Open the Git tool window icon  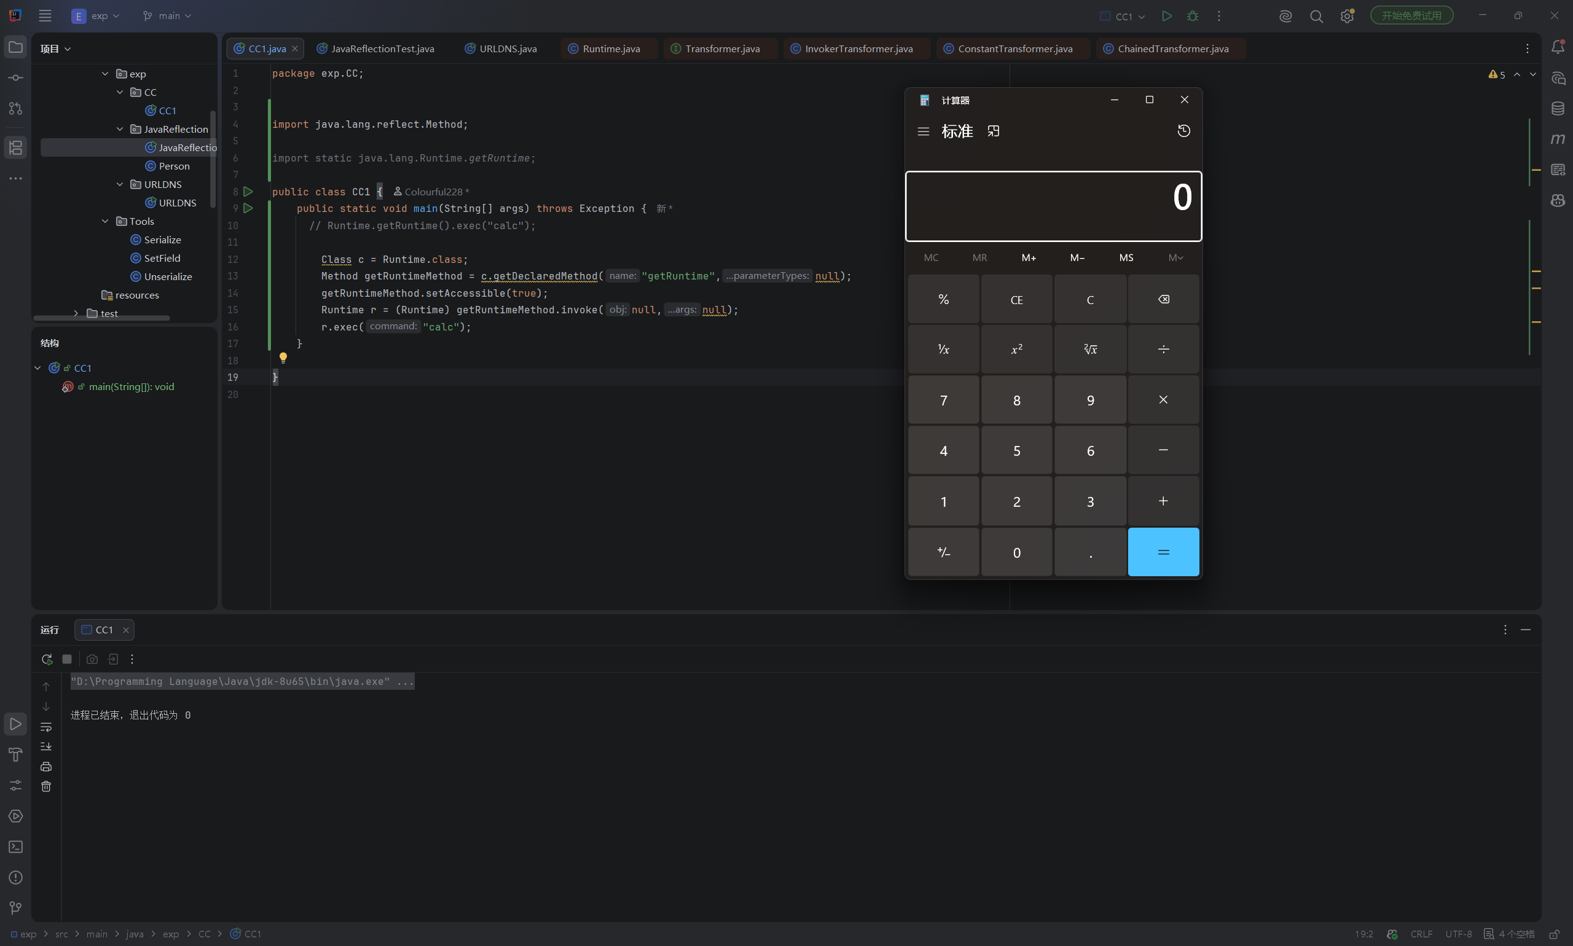(15, 908)
